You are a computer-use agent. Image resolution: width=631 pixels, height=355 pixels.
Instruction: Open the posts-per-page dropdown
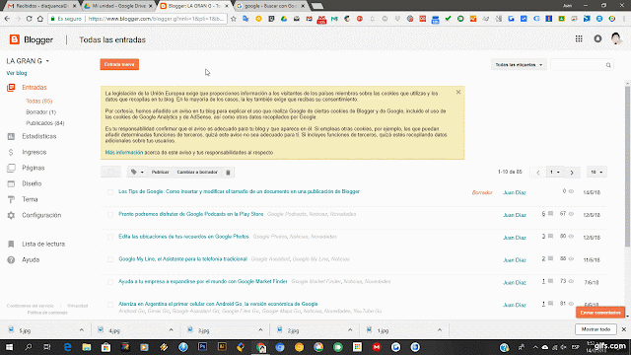tap(596, 173)
